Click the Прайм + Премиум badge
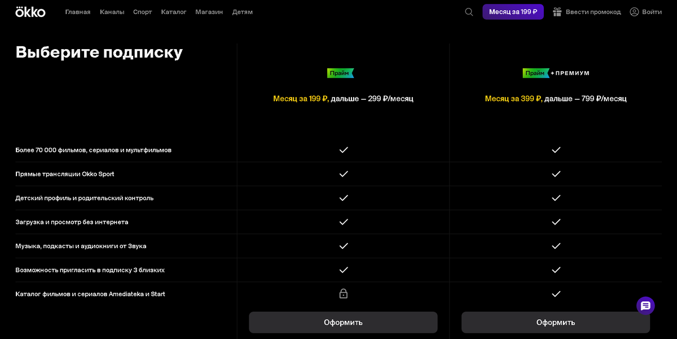Image resolution: width=677 pixels, height=339 pixels. tap(556, 73)
